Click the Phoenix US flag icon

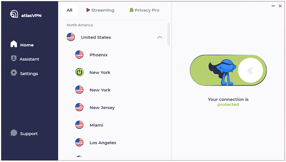click(79, 55)
